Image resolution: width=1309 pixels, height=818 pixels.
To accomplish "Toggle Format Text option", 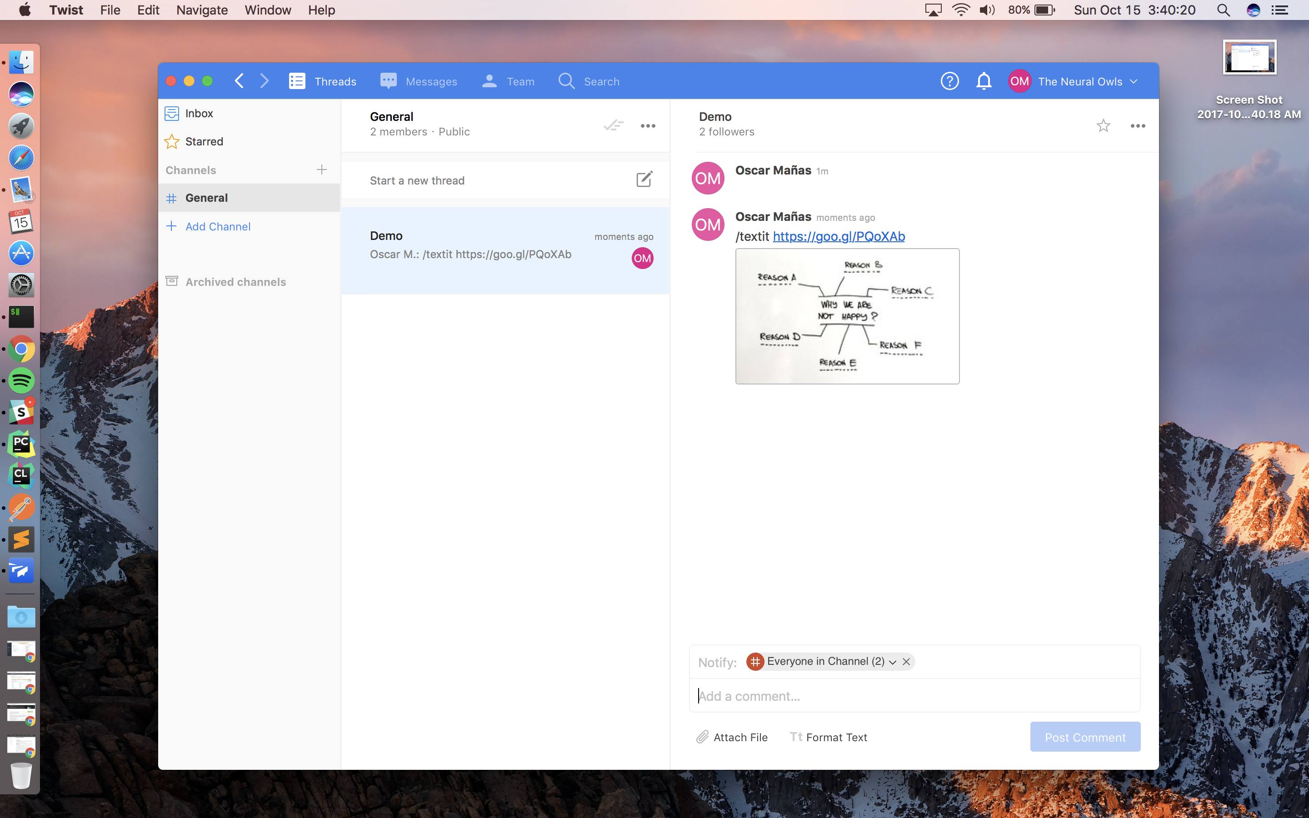I will [x=828, y=737].
